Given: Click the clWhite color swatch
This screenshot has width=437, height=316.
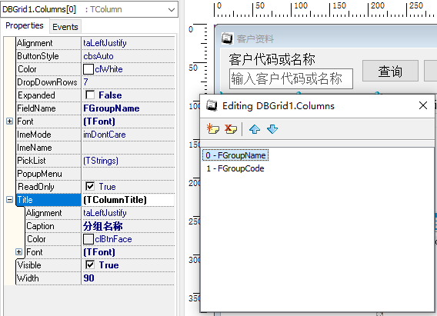Looking at the screenshot, I should (88, 69).
